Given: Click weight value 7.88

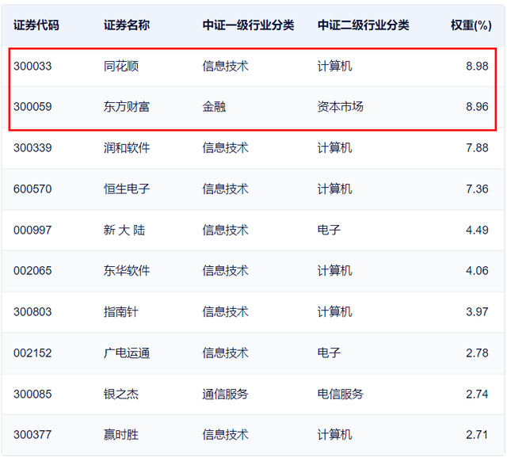Looking at the screenshot, I should 477,148.
